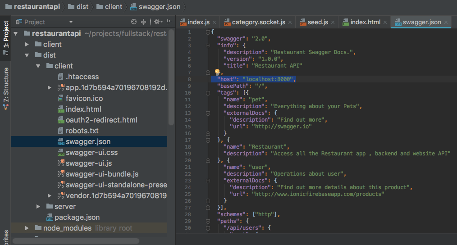Viewport: 457px width, 245px height.
Task: Click the "http://swagger.io" url value
Action: click(x=282, y=127)
